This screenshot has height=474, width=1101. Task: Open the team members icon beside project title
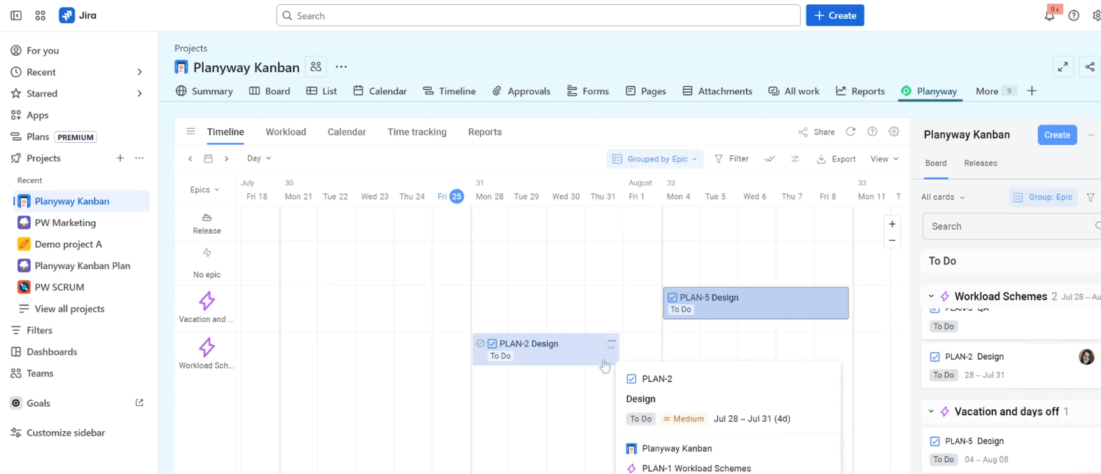click(316, 67)
